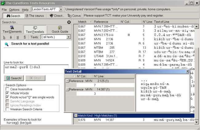Enable the Case Insensitive option
Screen dimensions: 200x130
(x=7, y=89)
